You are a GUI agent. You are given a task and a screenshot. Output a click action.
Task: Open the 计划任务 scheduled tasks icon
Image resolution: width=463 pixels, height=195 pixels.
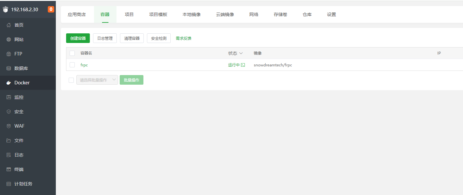tap(8, 183)
